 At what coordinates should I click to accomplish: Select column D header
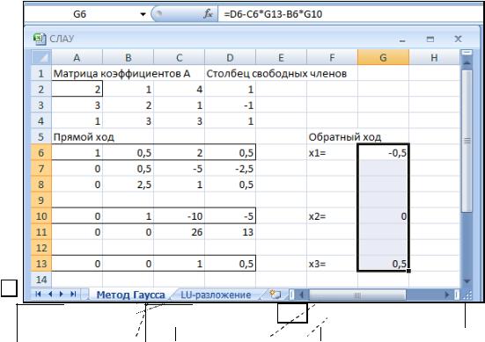(230, 57)
